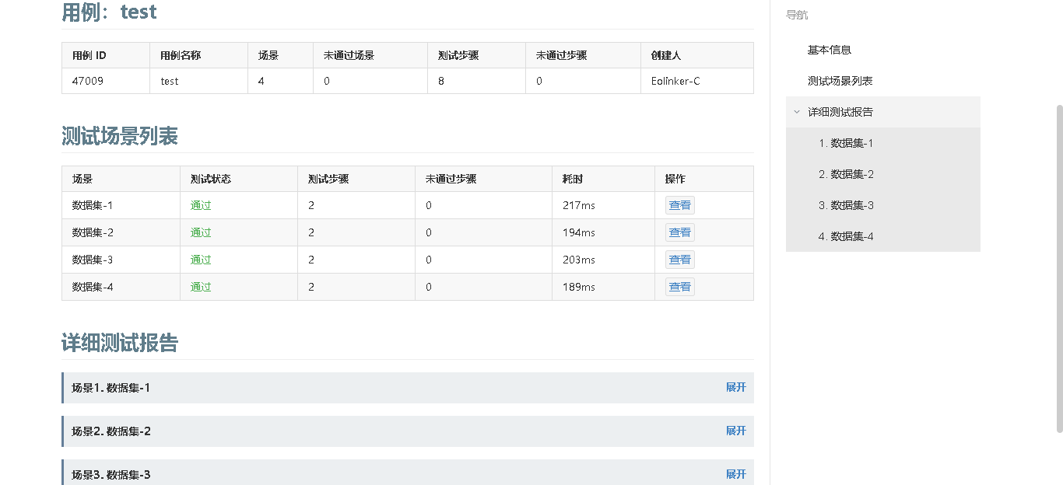Collapse the 详细测试报告 chevron in navigation
Viewport: 1063px width, 485px height.
click(x=796, y=112)
